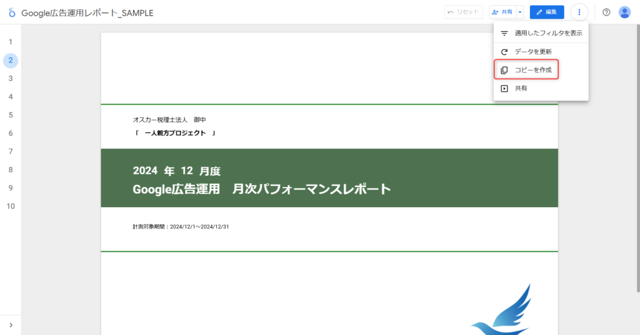Open the three-dot more options menu

pyautogui.click(x=579, y=12)
